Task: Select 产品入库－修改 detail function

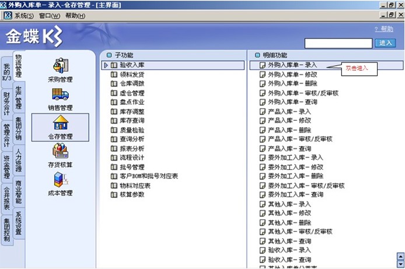Action: [289, 121]
